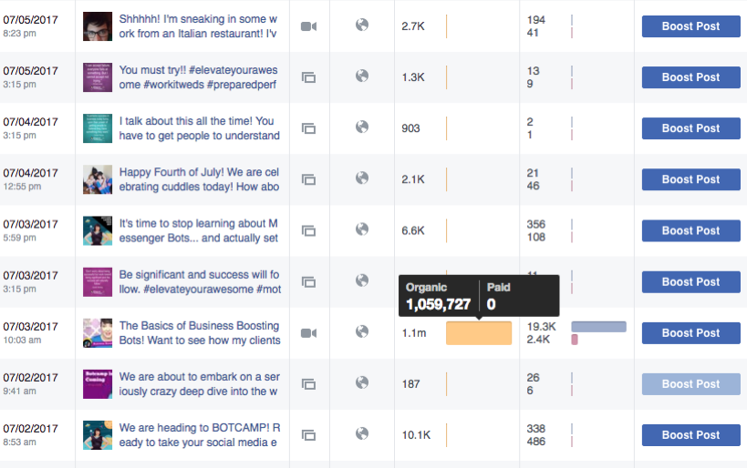Screen dimensions: 747x468
Task: Click photo type icon for BOTCAMP post
Action: 308,434
